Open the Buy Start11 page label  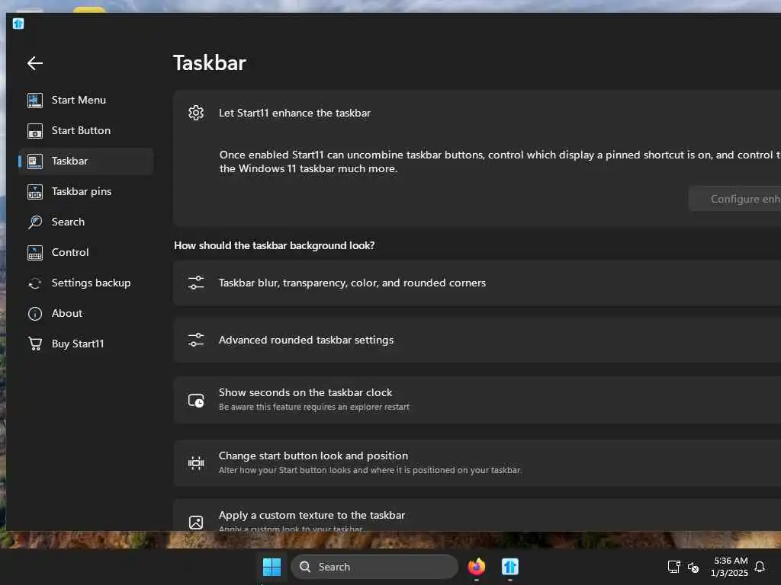click(78, 344)
